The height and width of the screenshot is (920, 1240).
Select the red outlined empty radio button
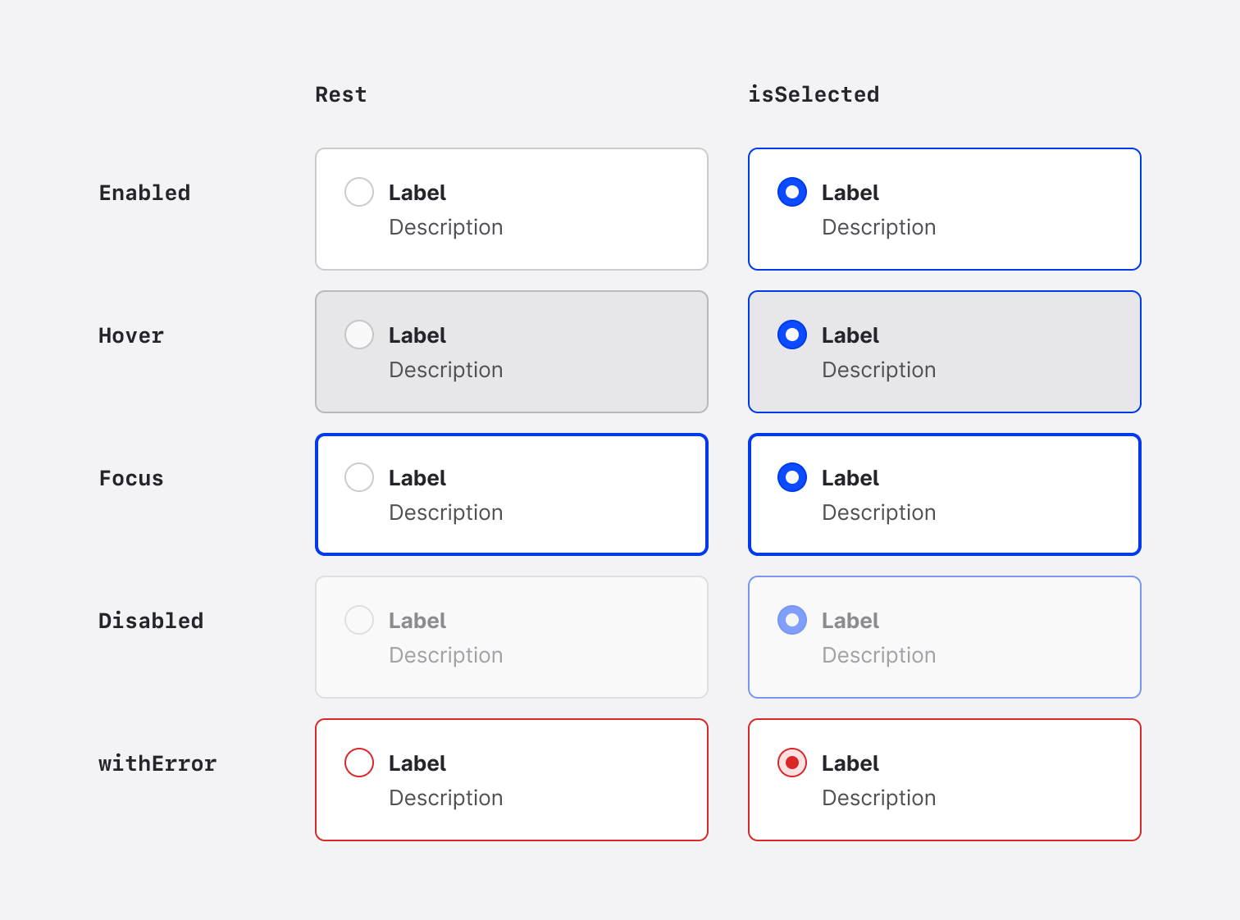click(x=359, y=763)
